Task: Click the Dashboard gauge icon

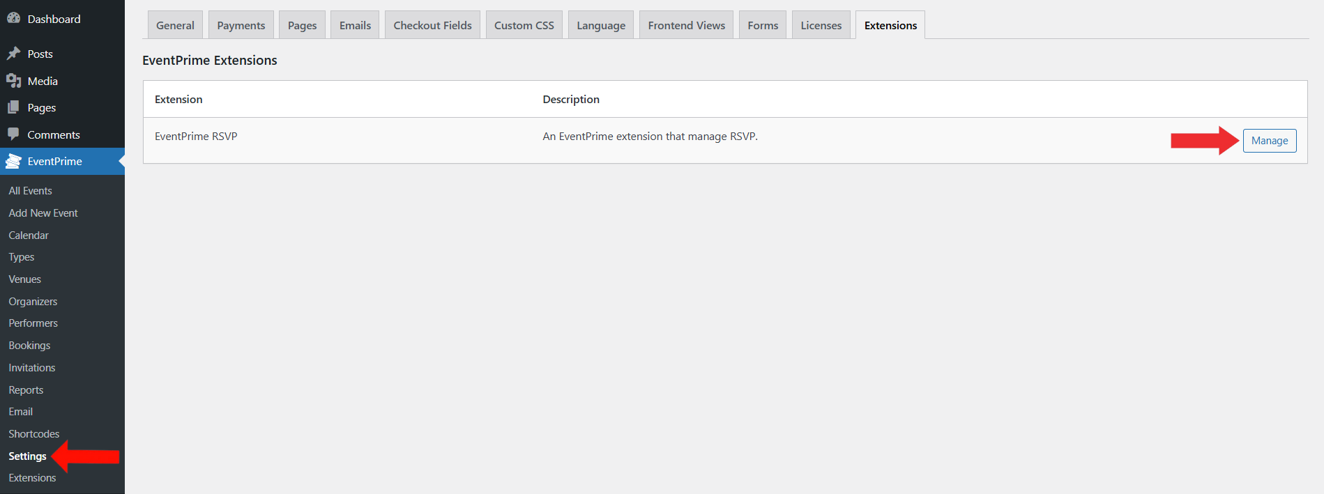Action: [13, 19]
